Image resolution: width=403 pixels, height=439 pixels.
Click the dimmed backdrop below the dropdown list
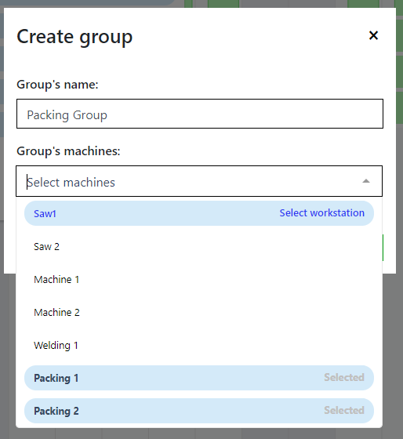pyautogui.click(x=201, y=434)
